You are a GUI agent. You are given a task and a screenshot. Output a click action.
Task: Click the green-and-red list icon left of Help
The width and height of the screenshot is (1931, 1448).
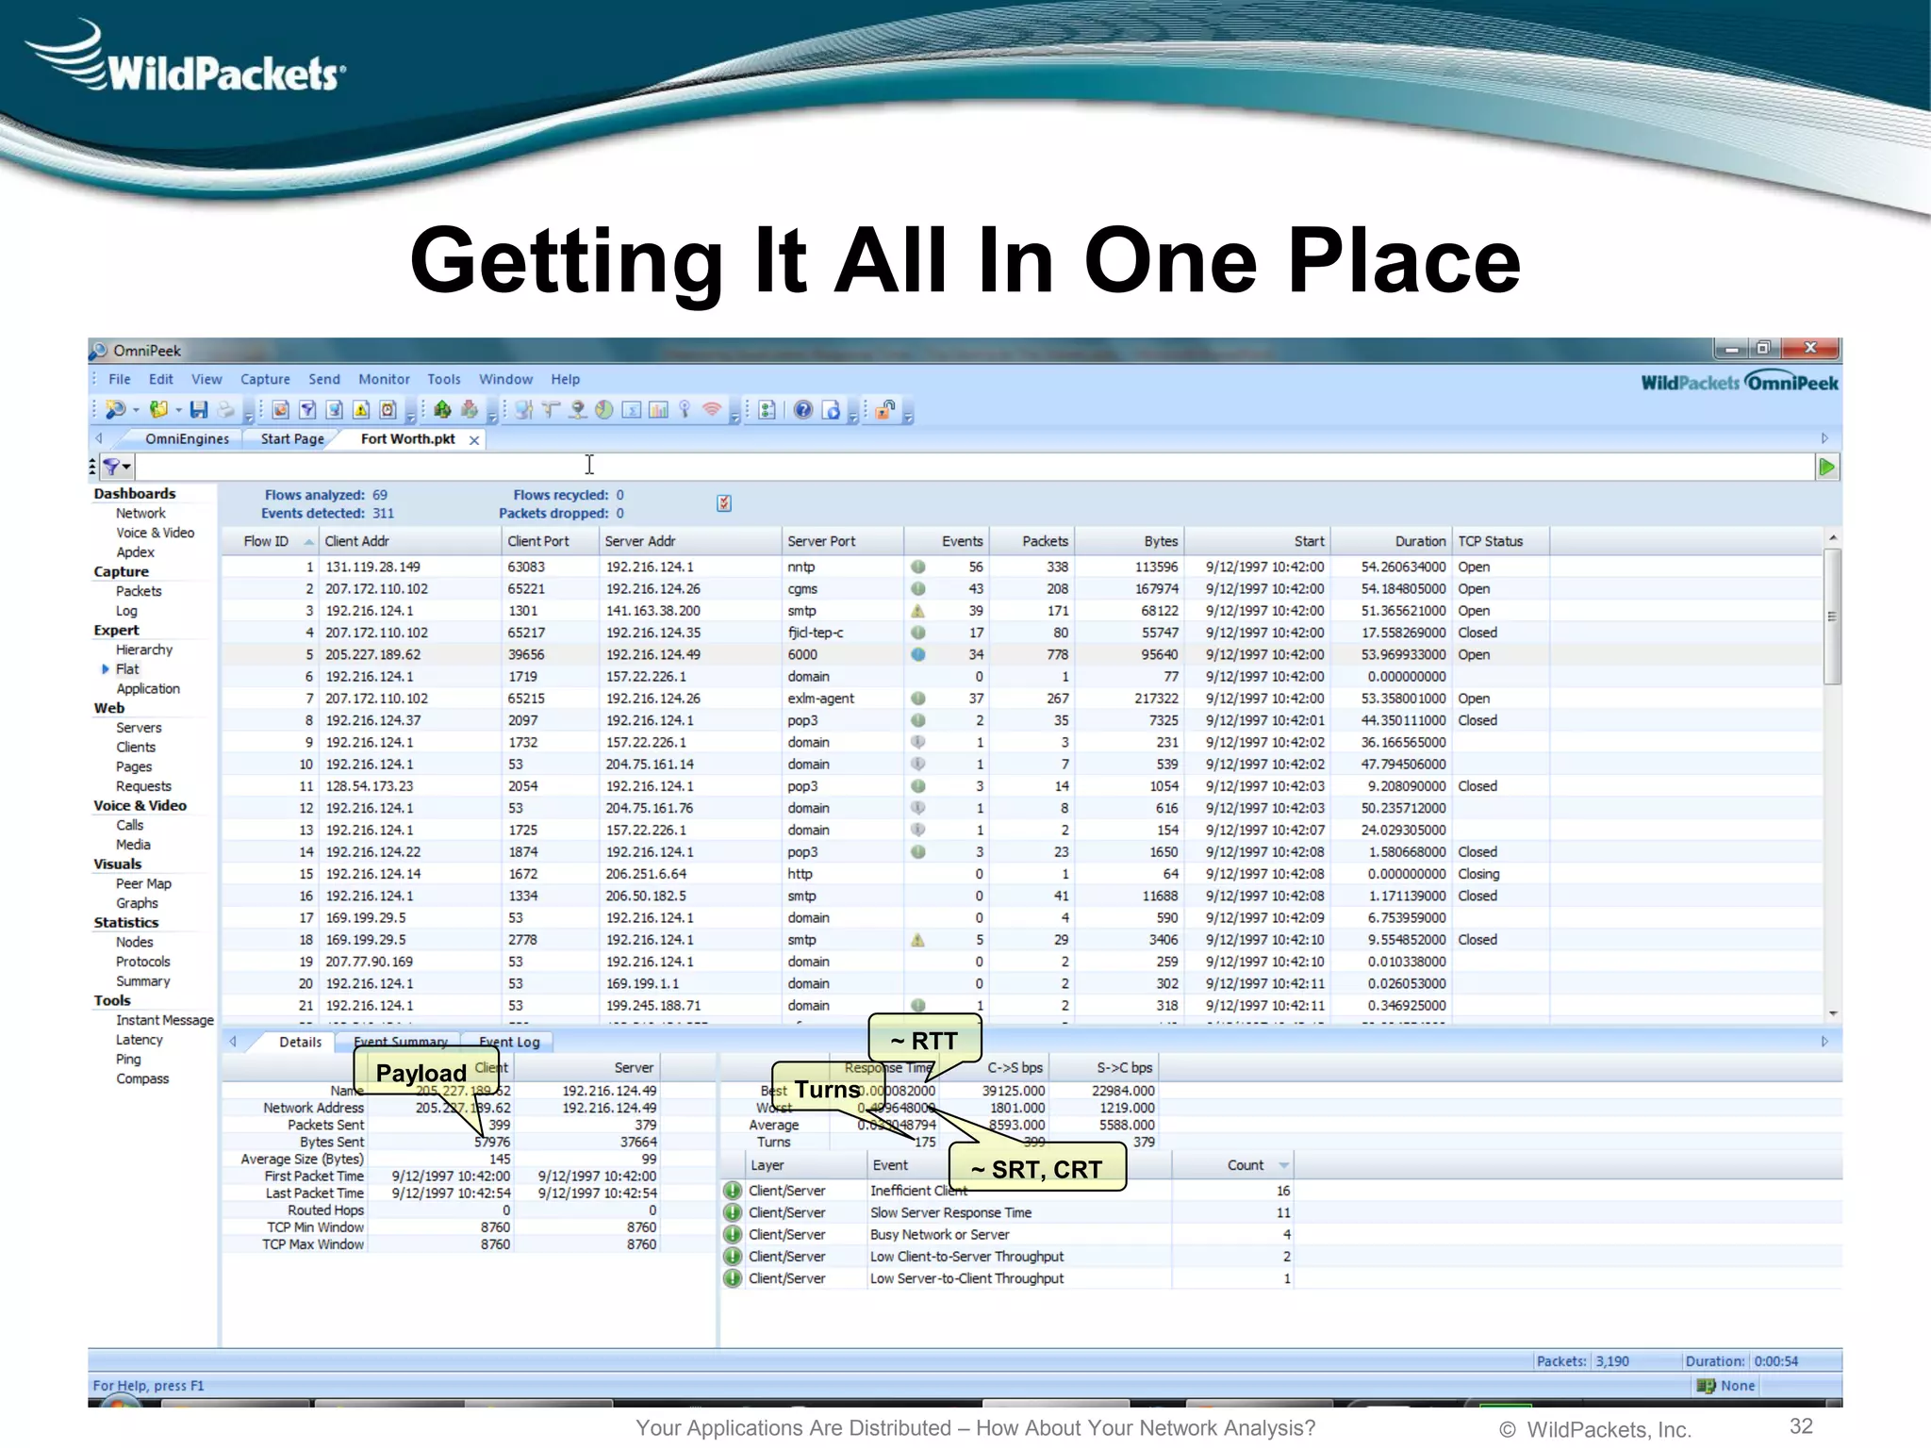point(767,409)
